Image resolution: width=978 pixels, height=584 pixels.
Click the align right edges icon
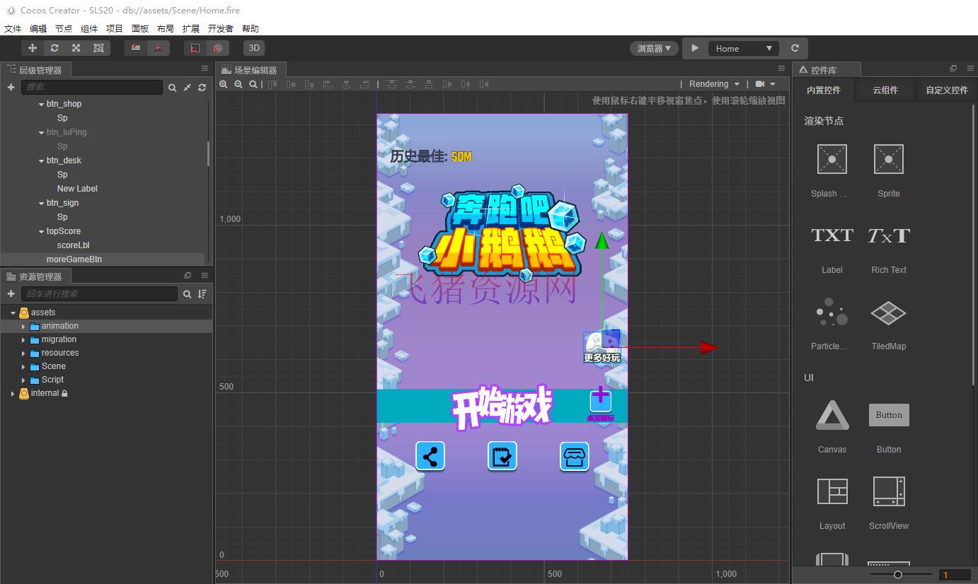[x=364, y=84]
